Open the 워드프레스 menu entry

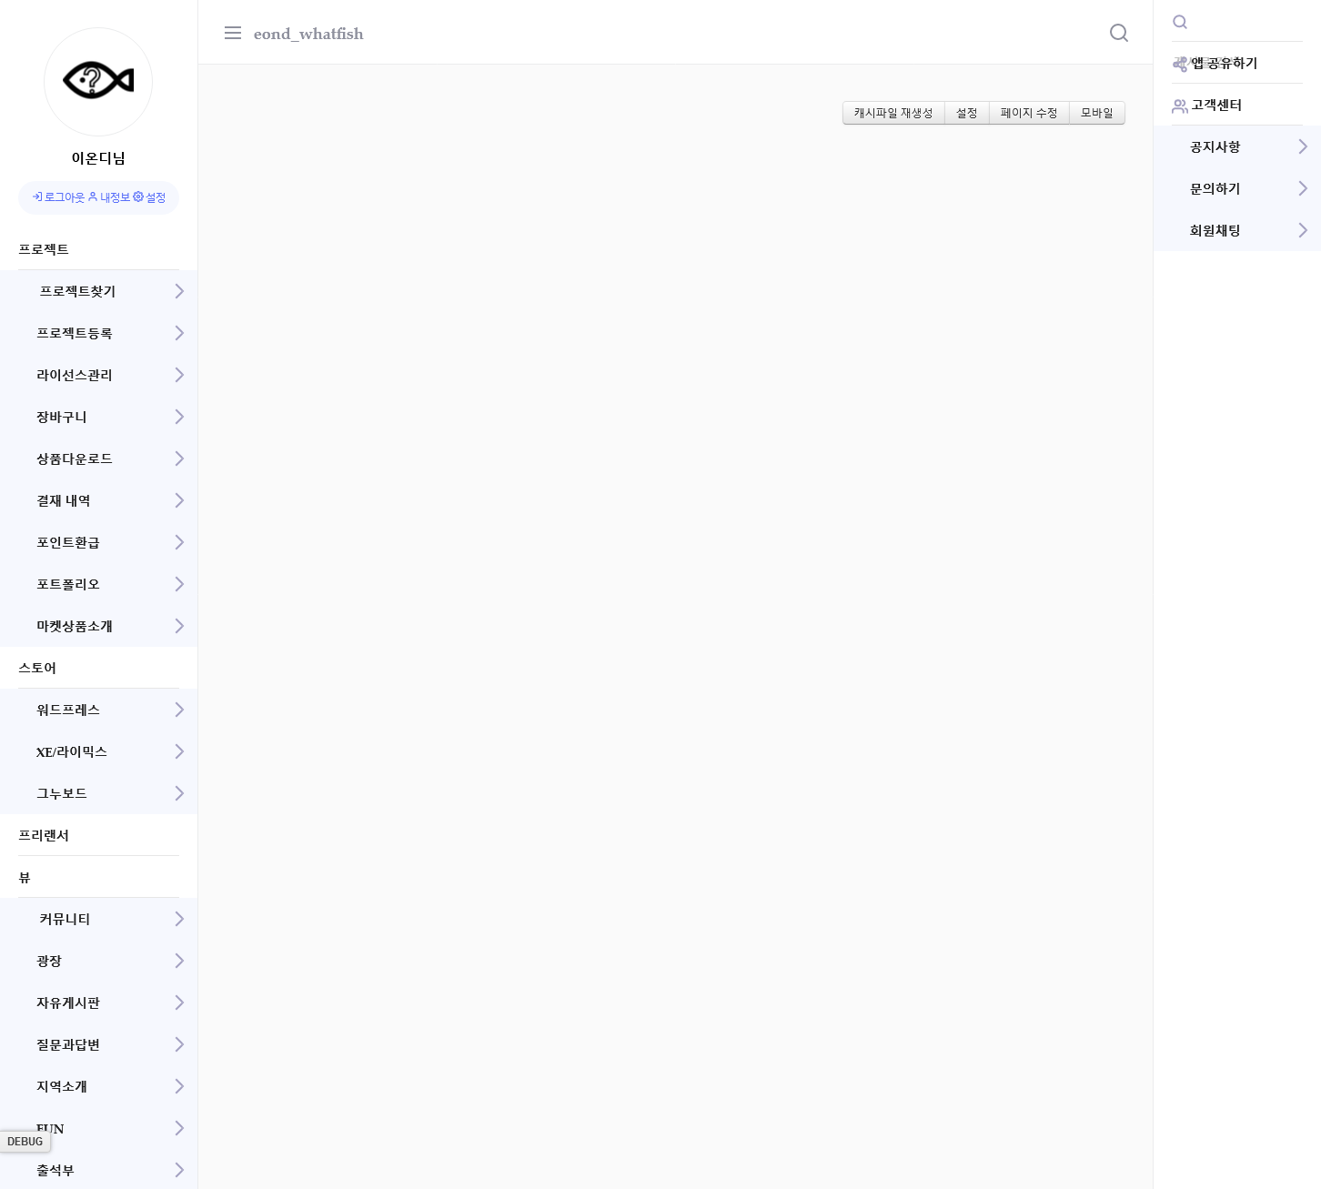[x=68, y=710]
